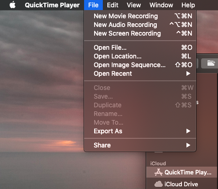The image size is (218, 189).
Task: Expand the Export As submenu
Action: pos(140,131)
